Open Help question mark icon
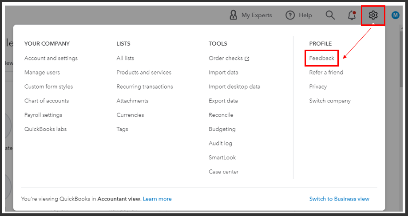The width and height of the screenshot is (408, 216). (x=290, y=16)
